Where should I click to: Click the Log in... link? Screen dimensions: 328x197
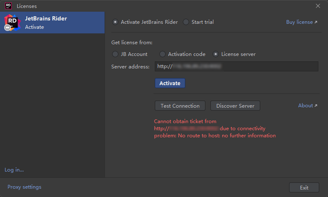(x=14, y=170)
